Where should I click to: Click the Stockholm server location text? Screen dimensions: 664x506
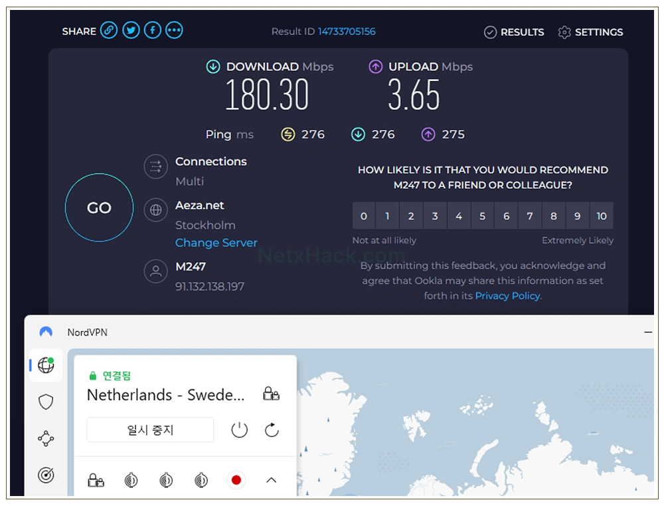[x=205, y=225]
